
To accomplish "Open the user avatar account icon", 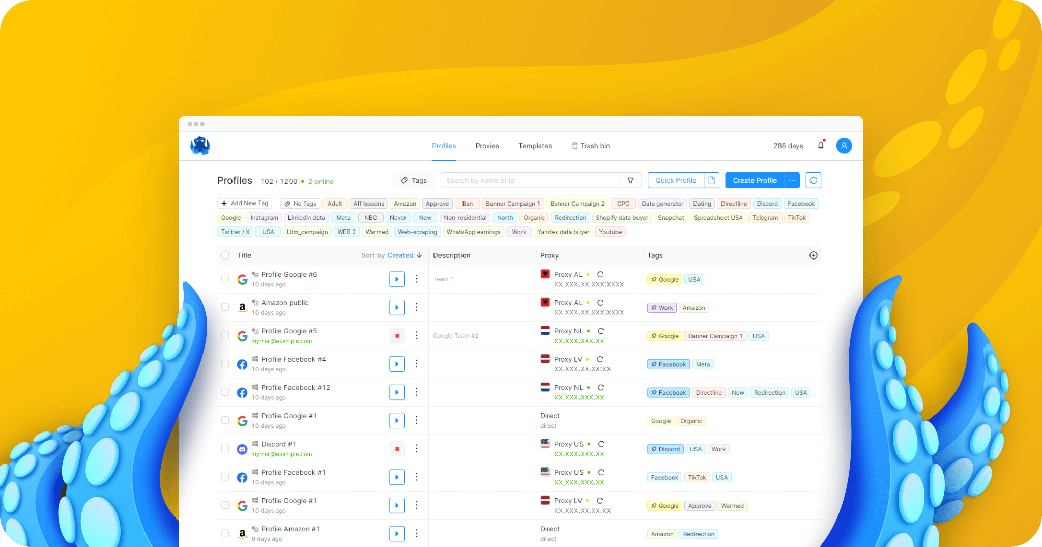I will [844, 146].
